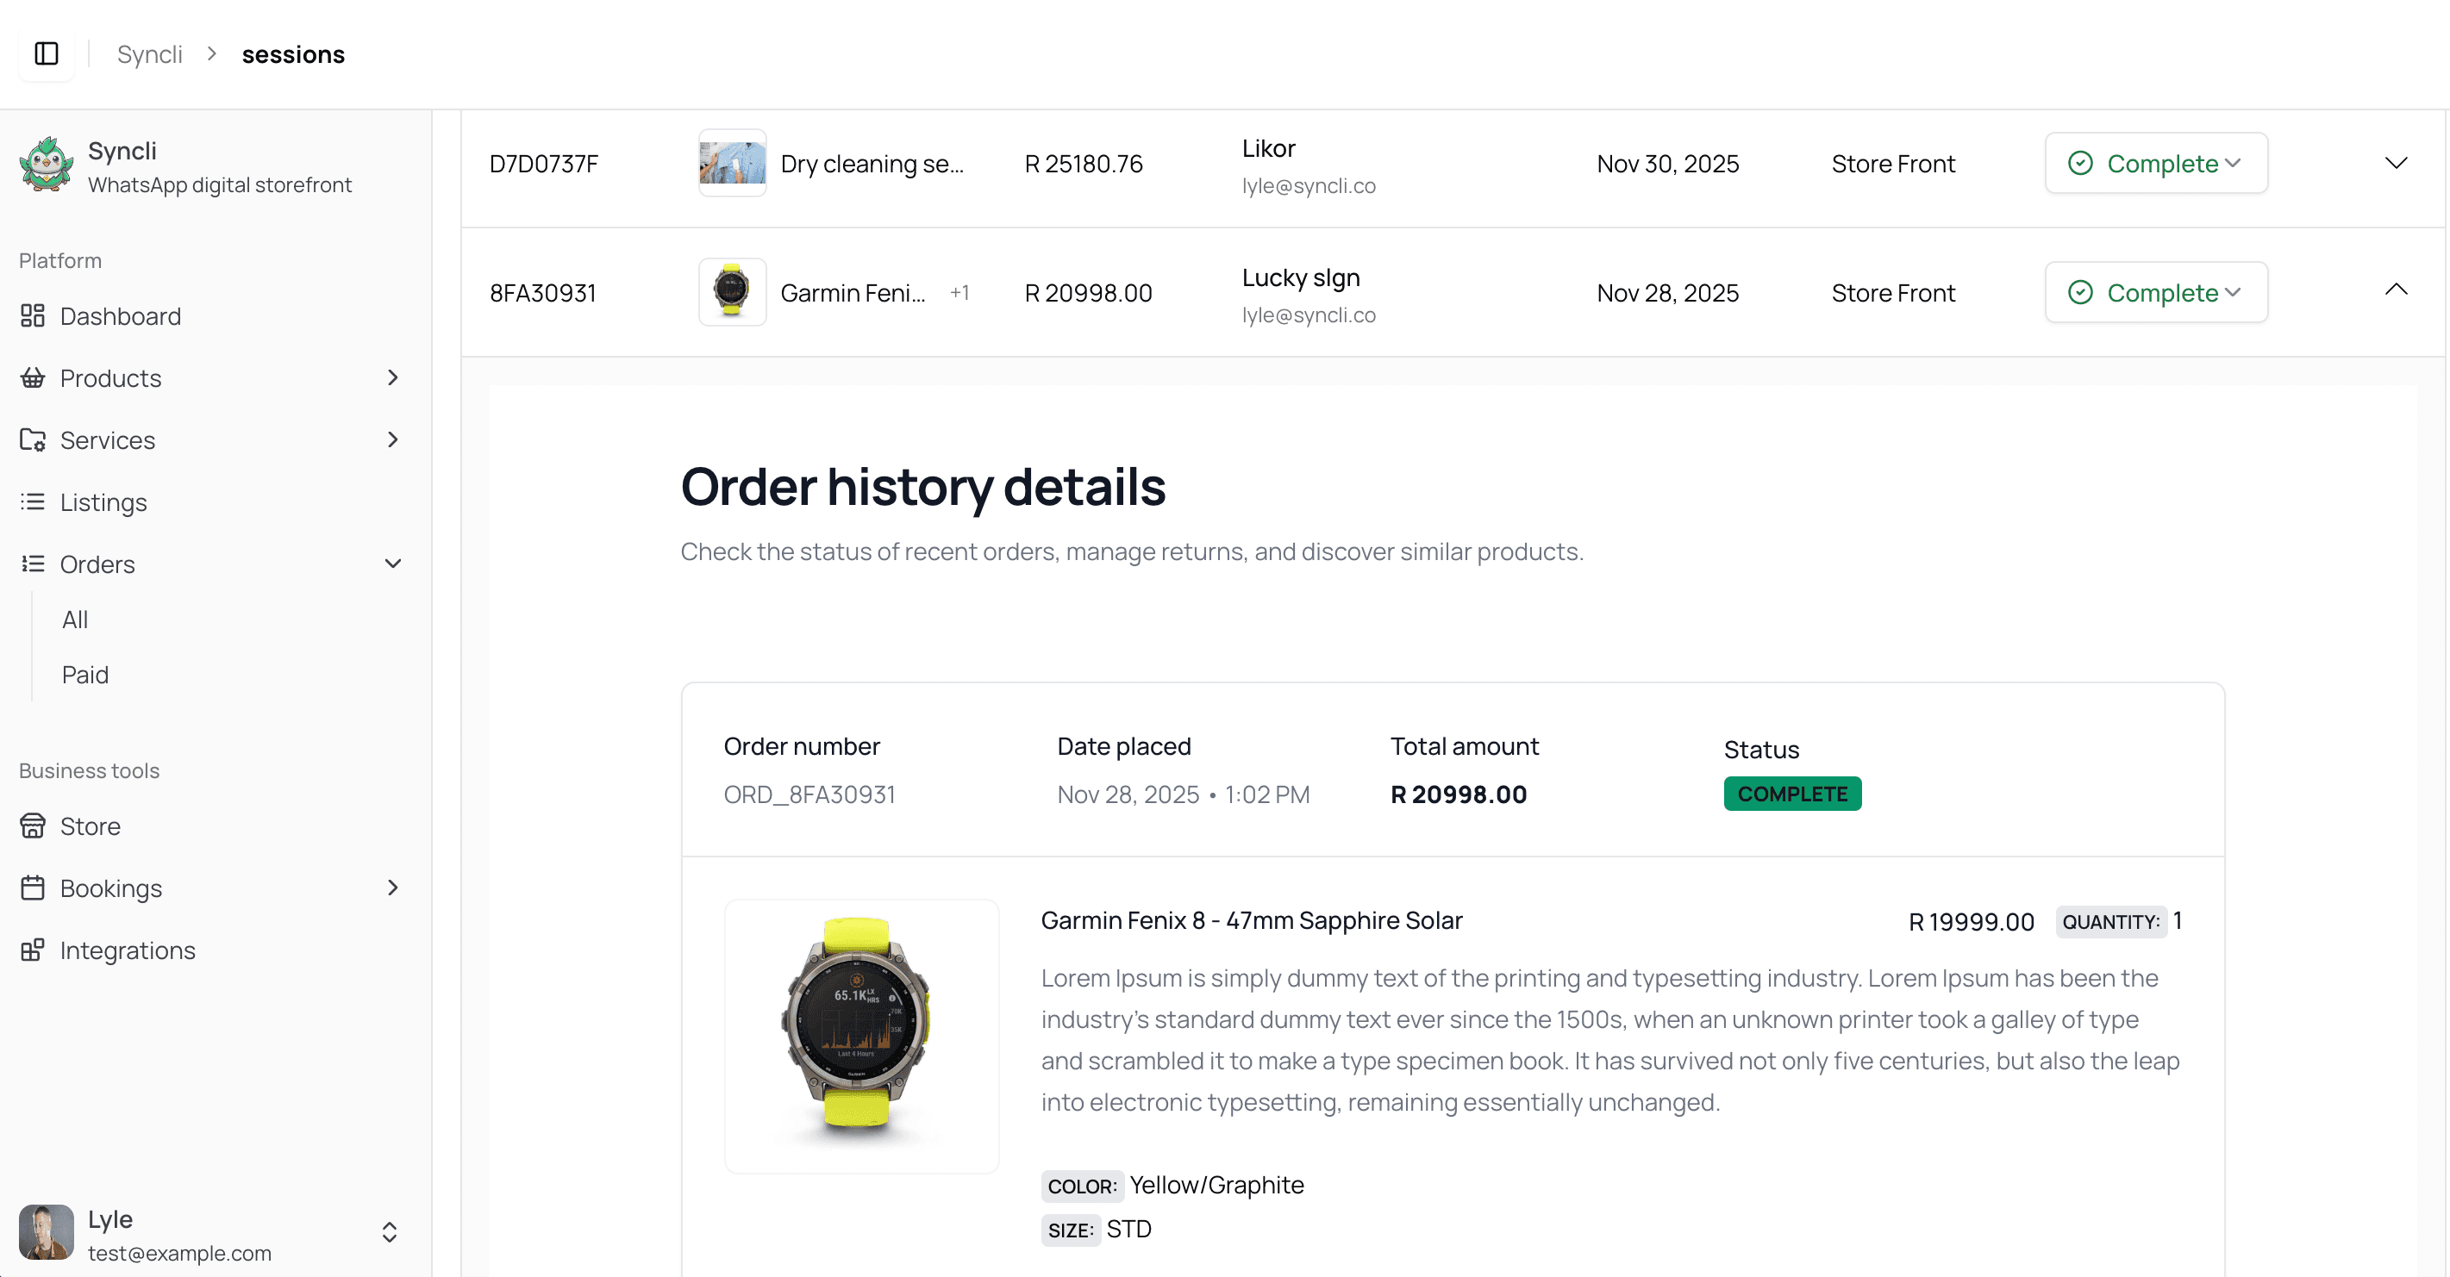Select All under the Orders menu

click(x=74, y=619)
